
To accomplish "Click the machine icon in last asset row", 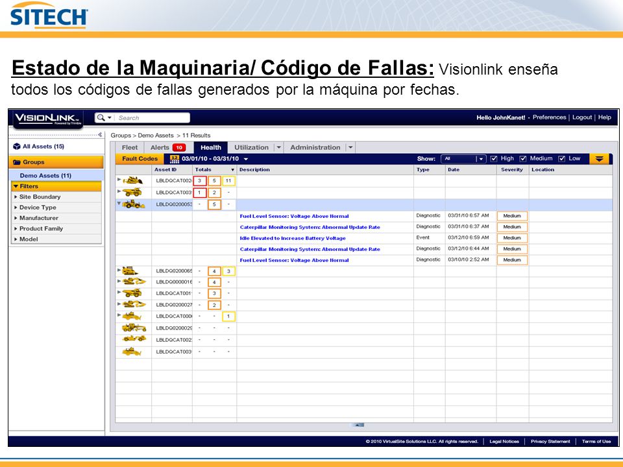I will (x=132, y=352).
